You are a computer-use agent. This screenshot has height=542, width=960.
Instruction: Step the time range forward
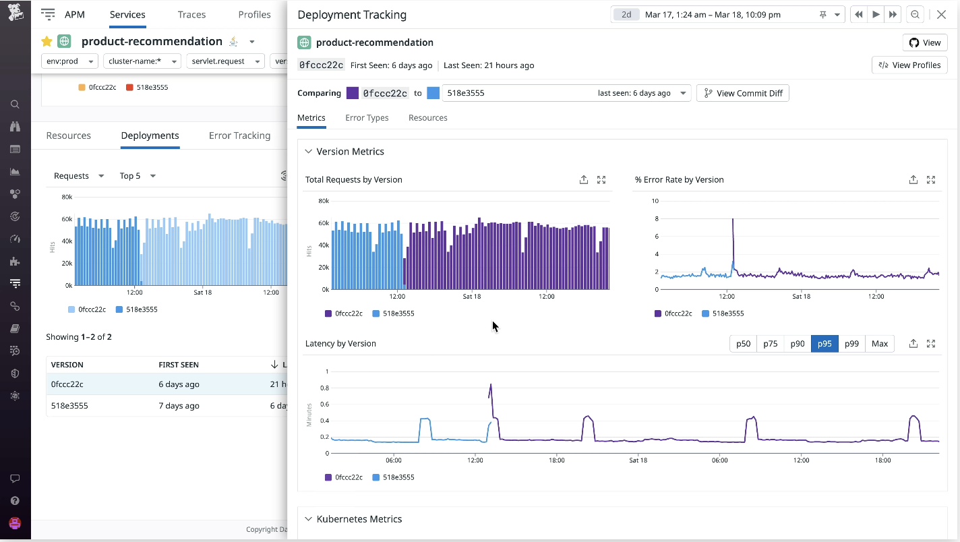[893, 14]
